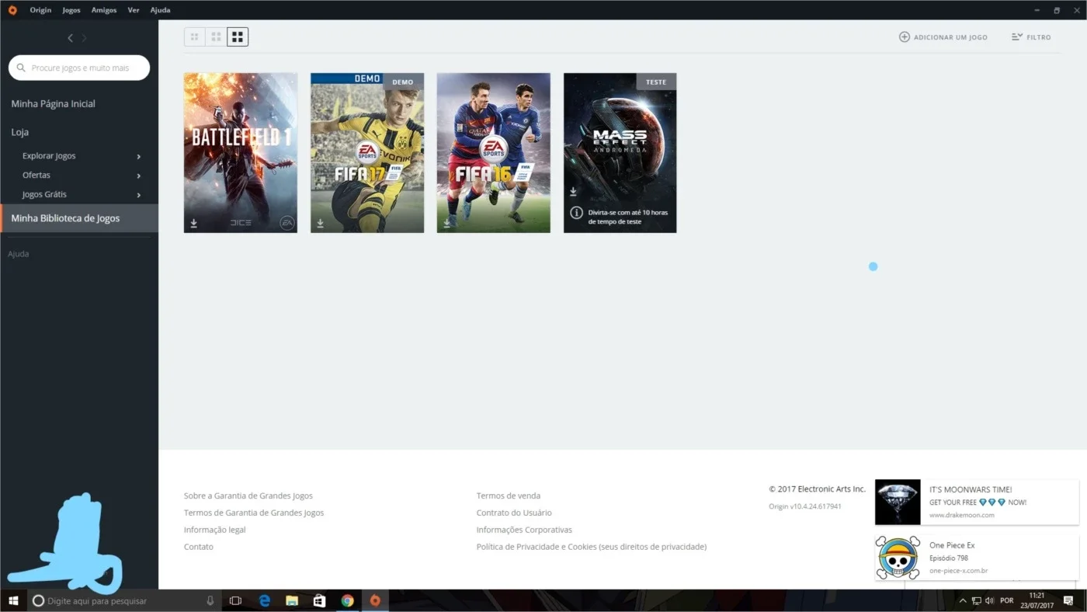Image resolution: width=1087 pixels, height=612 pixels.
Task: Open the Amigos menu
Action: tap(104, 10)
